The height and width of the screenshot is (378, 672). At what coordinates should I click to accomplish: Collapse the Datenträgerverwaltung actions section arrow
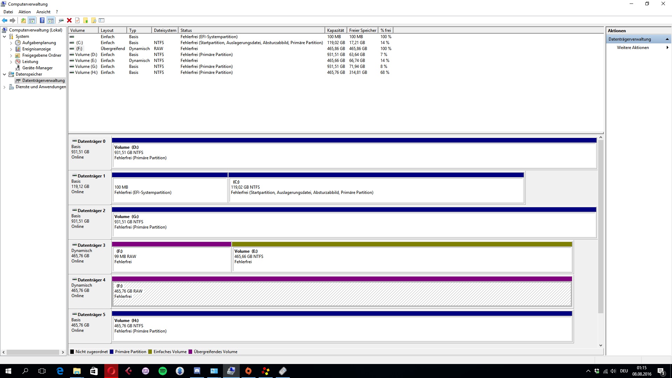667,39
